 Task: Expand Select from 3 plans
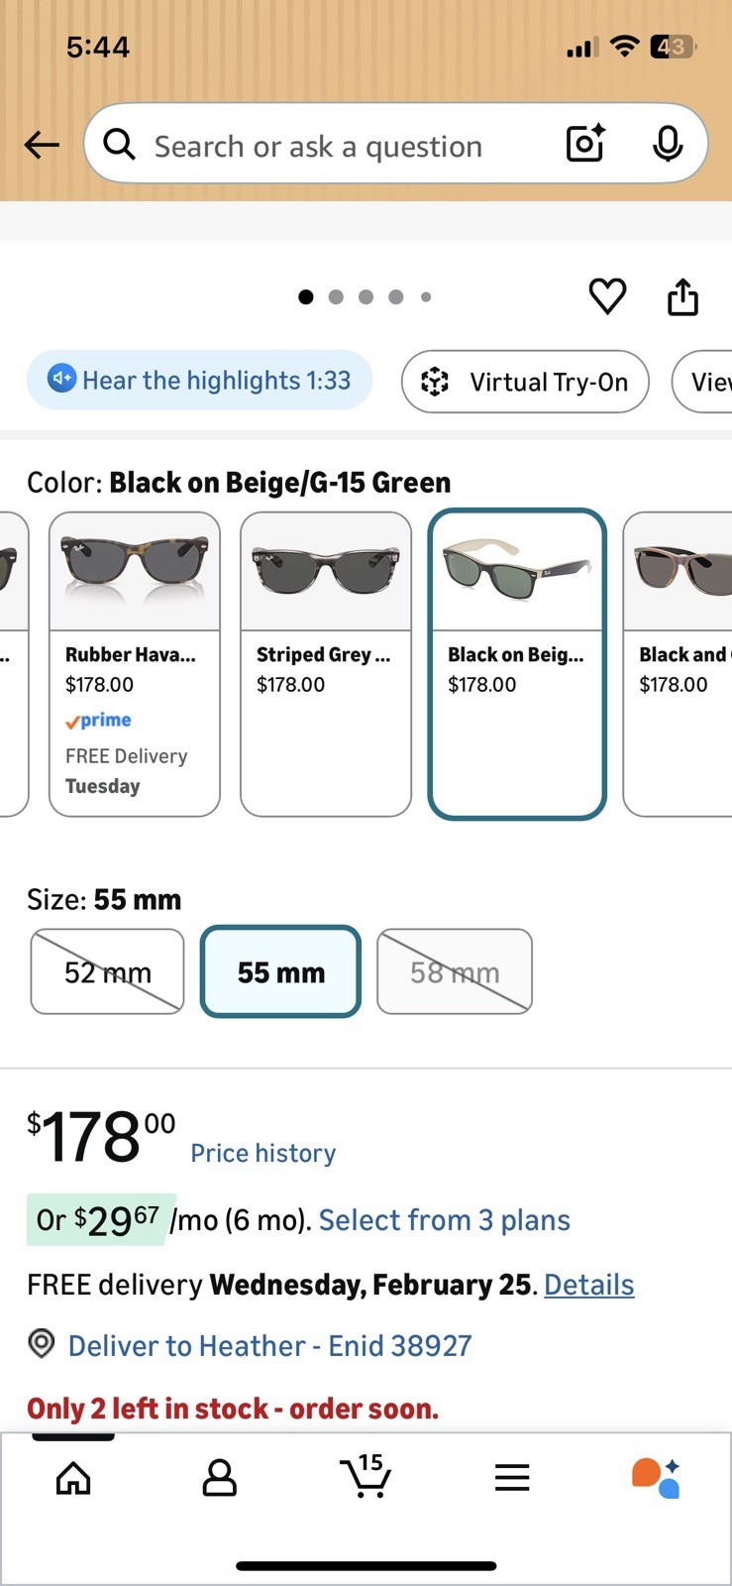444,1220
